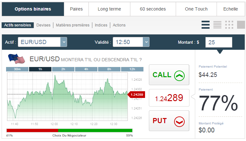
Task: Open the Options binaires tab
Action: tap(33, 9)
